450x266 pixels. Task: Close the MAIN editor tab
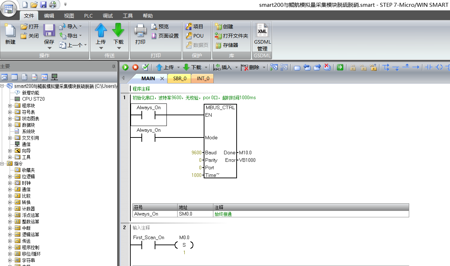162,78
